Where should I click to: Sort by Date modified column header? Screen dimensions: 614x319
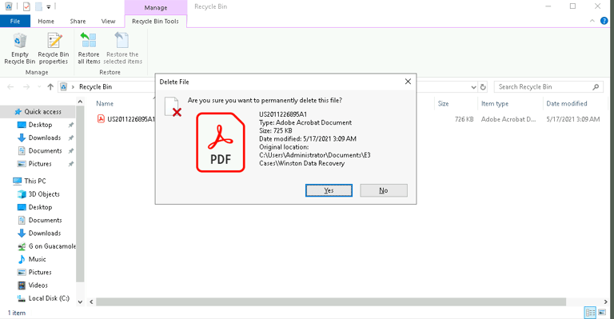pos(566,103)
